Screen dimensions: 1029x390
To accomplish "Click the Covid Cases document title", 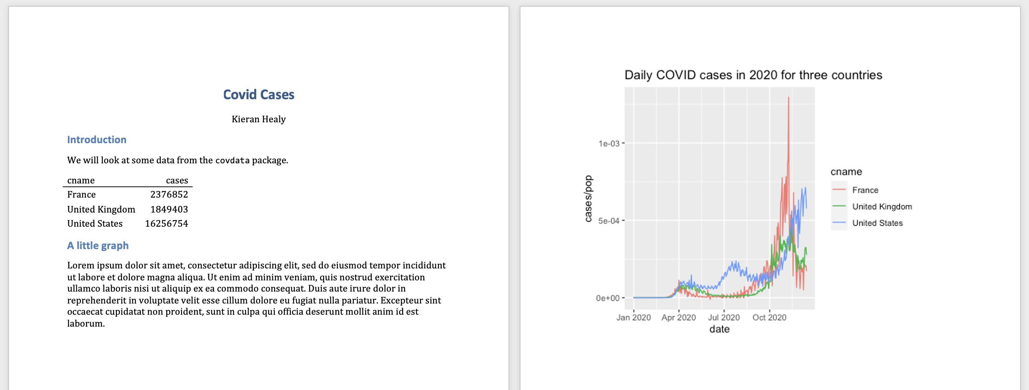I will pyautogui.click(x=258, y=94).
